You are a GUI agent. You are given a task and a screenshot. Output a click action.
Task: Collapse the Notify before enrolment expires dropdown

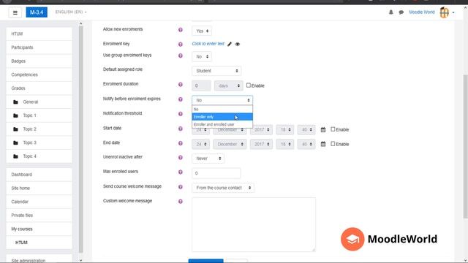click(x=222, y=100)
